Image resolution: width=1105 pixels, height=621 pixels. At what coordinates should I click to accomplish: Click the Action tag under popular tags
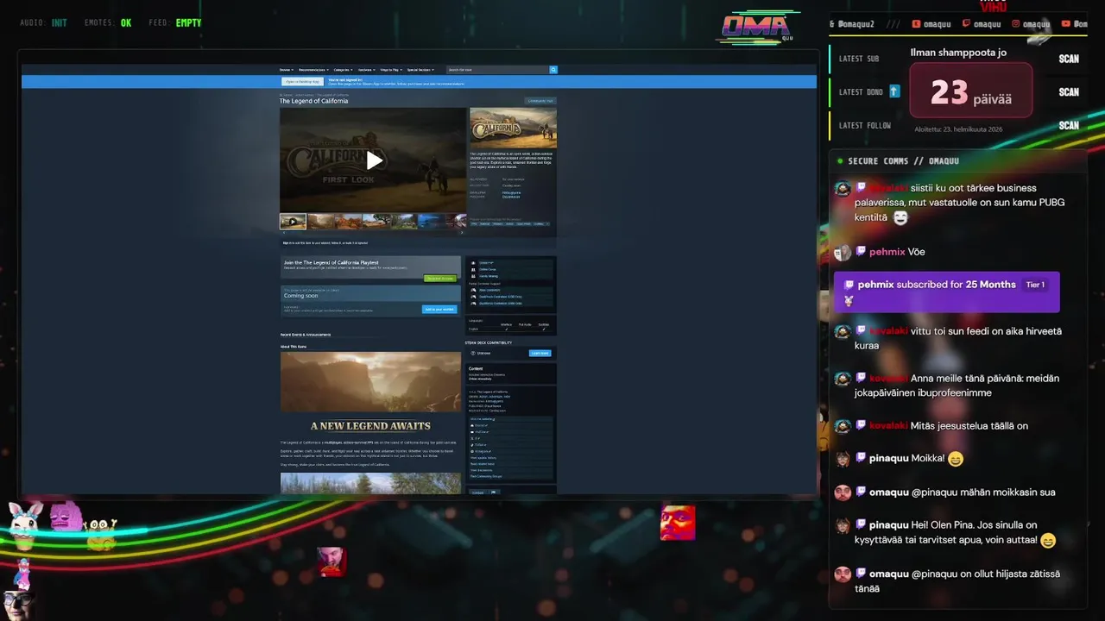point(509,223)
